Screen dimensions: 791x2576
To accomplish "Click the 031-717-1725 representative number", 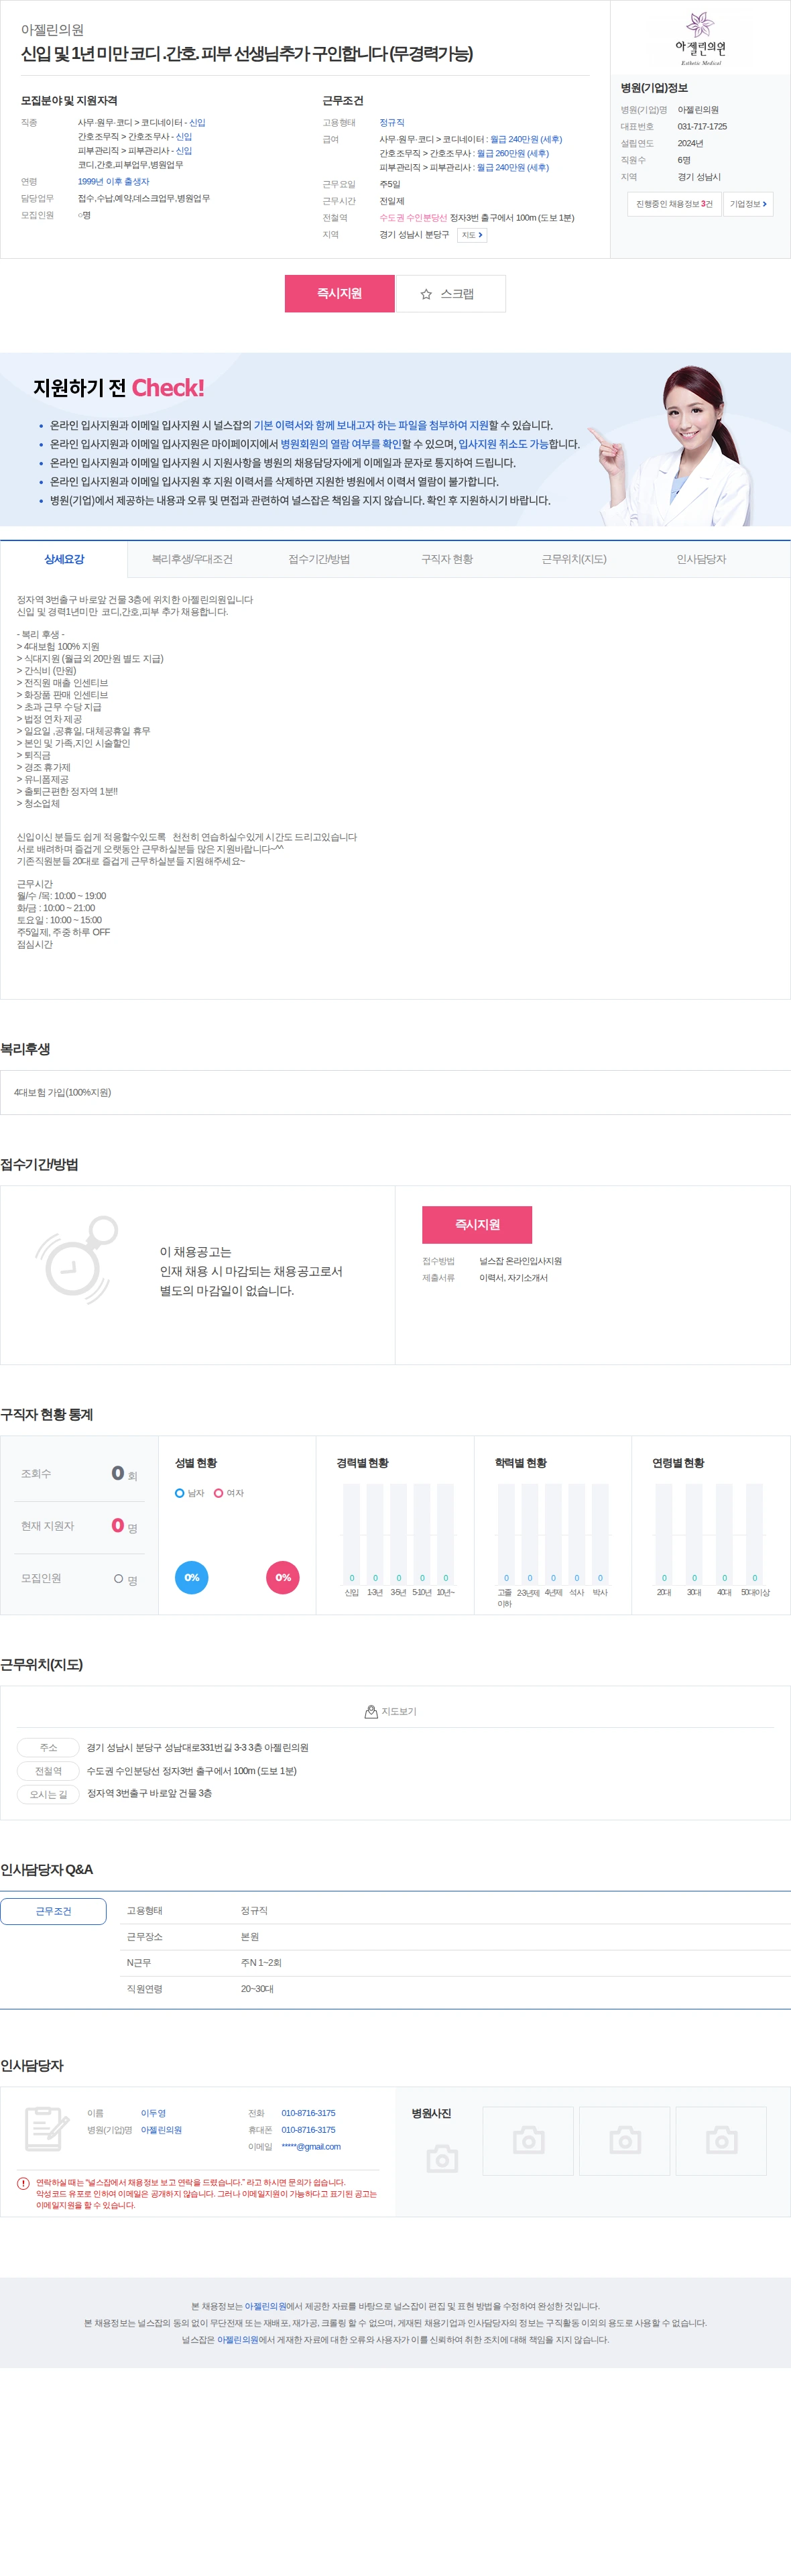I will click(702, 127).
